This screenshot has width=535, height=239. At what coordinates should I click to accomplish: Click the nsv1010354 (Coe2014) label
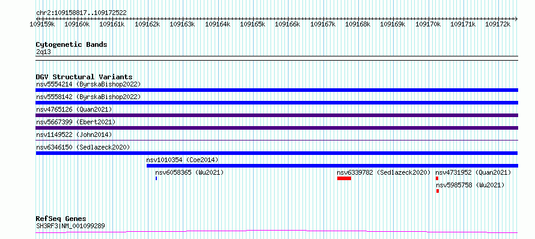(182, 160)
